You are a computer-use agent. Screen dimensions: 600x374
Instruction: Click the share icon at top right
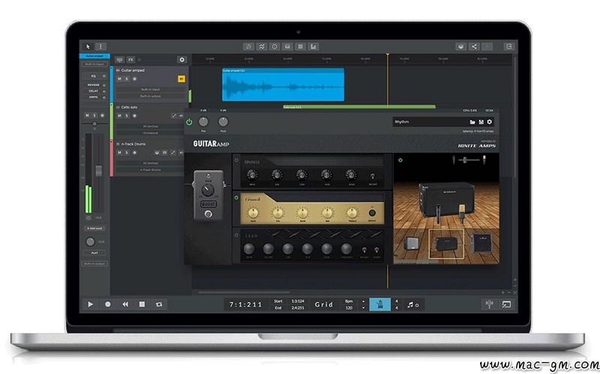click(474, 46)
